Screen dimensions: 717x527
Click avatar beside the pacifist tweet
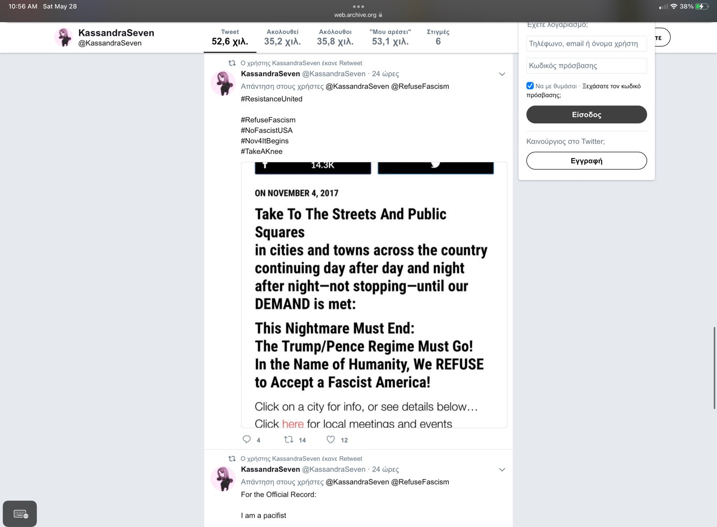(223, 479)
